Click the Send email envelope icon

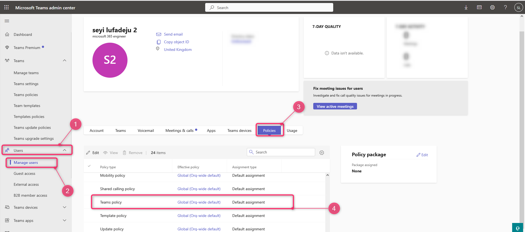[x=159, y=34]
